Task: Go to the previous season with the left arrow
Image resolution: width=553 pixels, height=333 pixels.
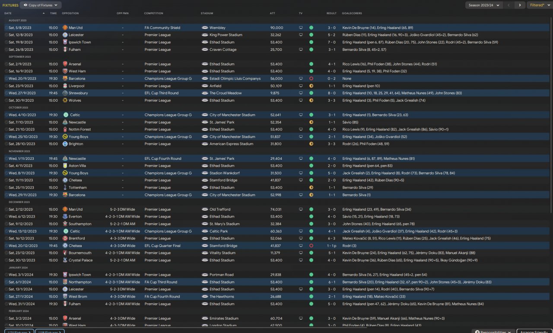Action: coord(509,5)
